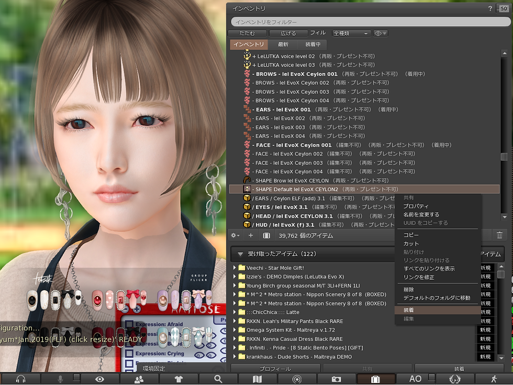Select the red nail polish set
The image size is (513, 385).
[x=119, y=300]
